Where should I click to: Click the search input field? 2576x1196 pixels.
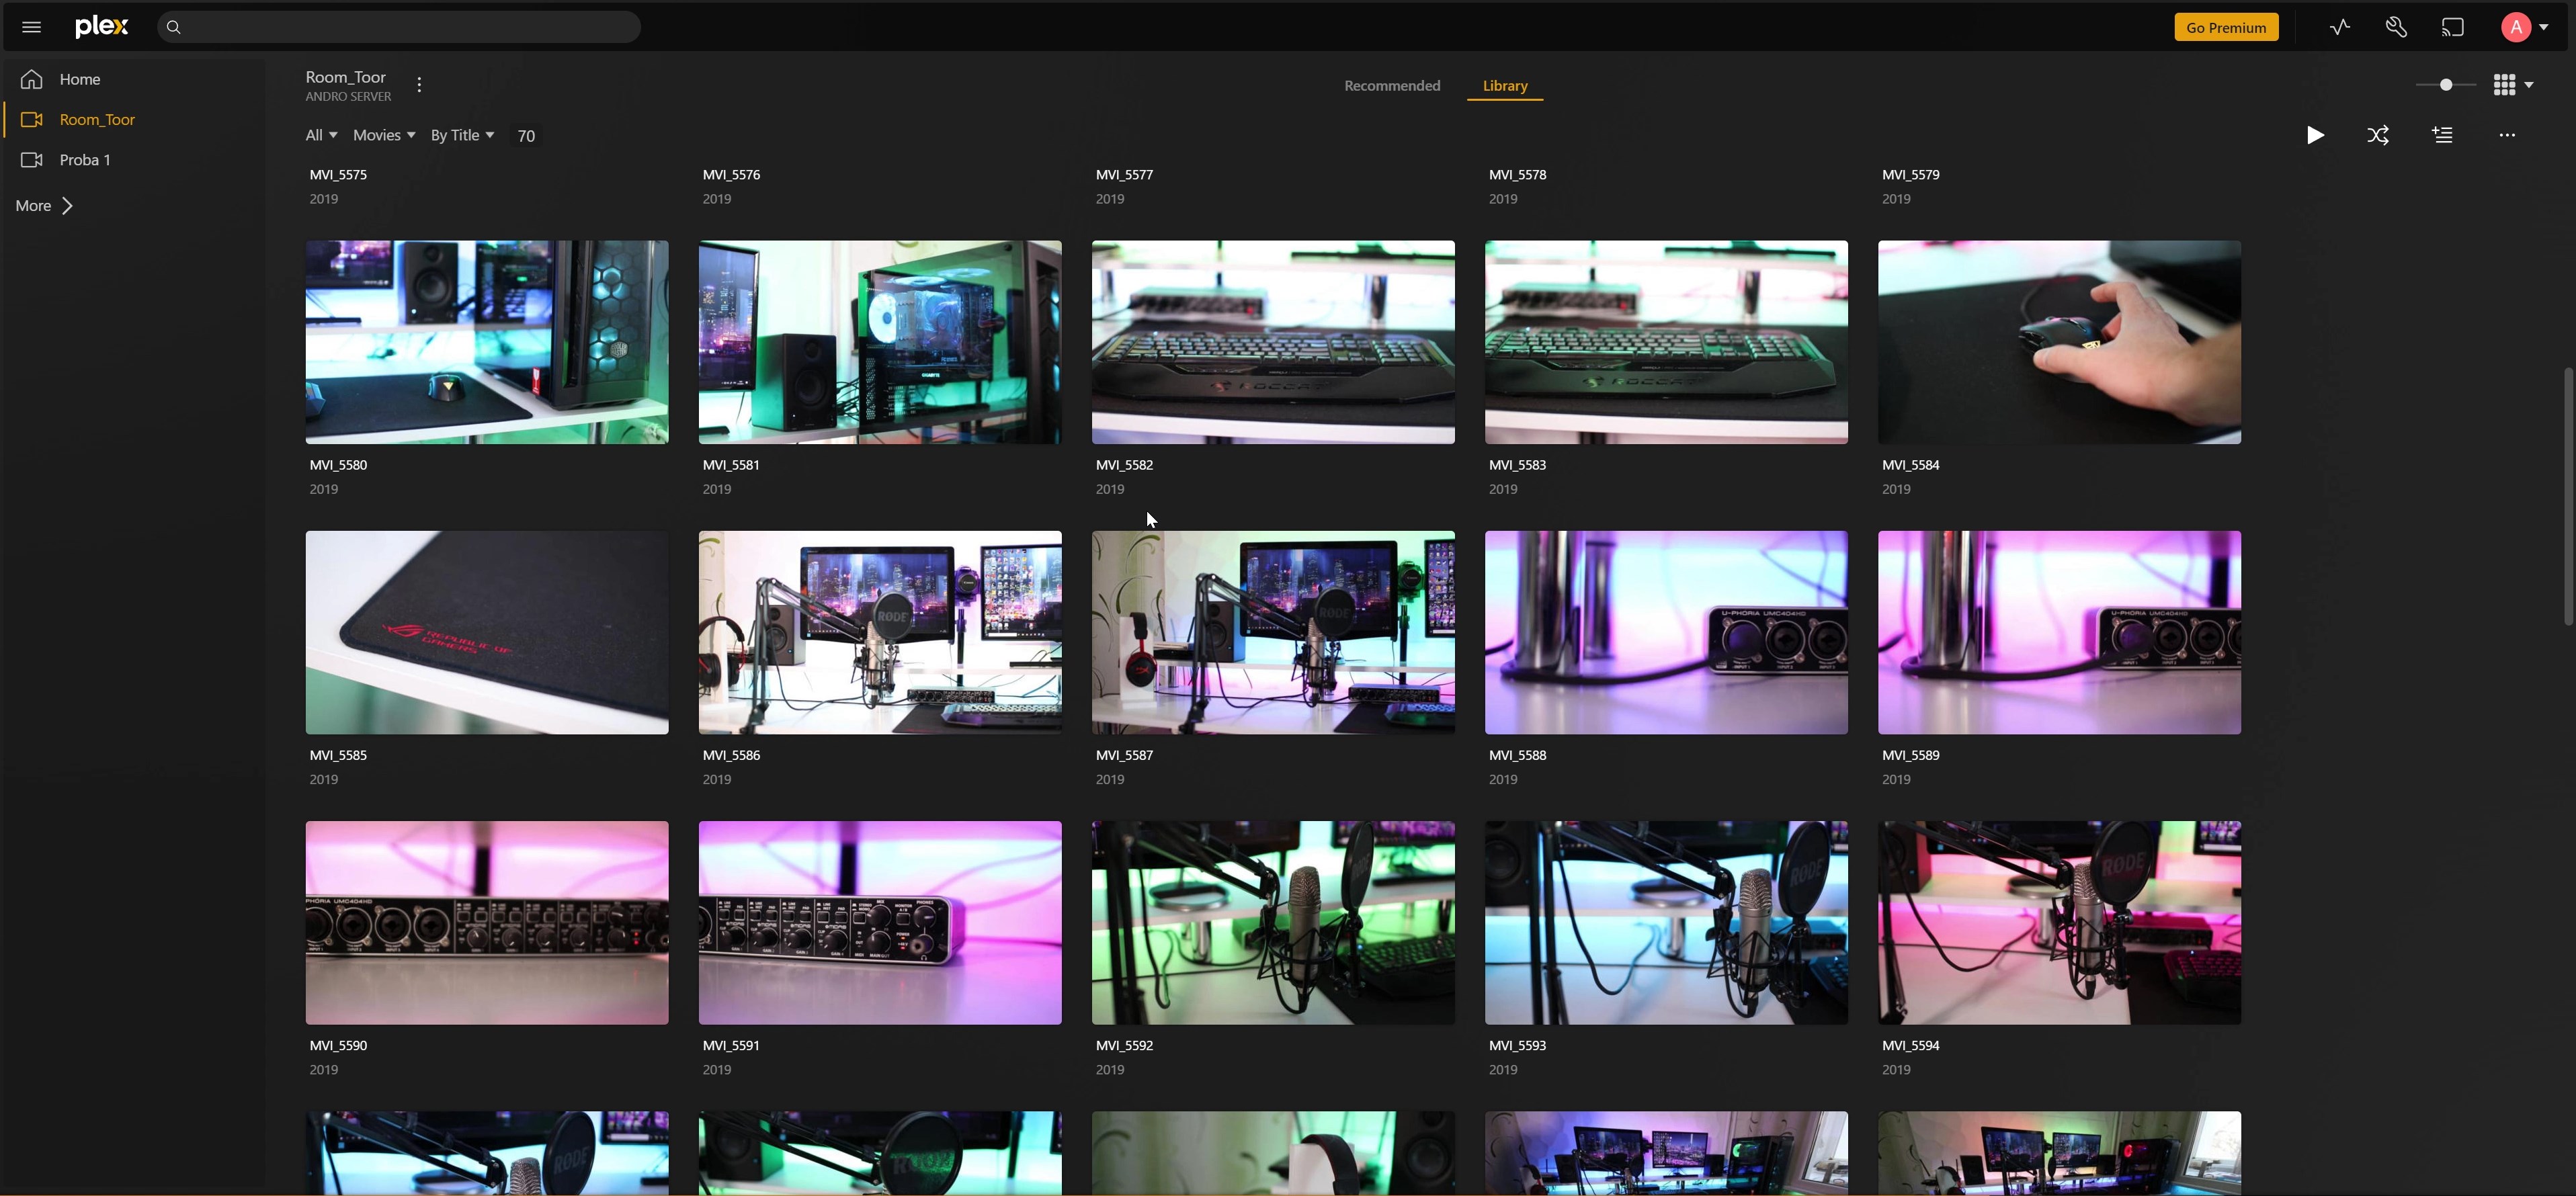[400, 27]
